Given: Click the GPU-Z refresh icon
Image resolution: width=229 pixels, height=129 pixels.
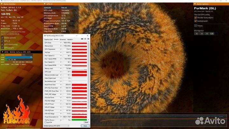Looking at the screenshot, I should (x=85, y=39).
